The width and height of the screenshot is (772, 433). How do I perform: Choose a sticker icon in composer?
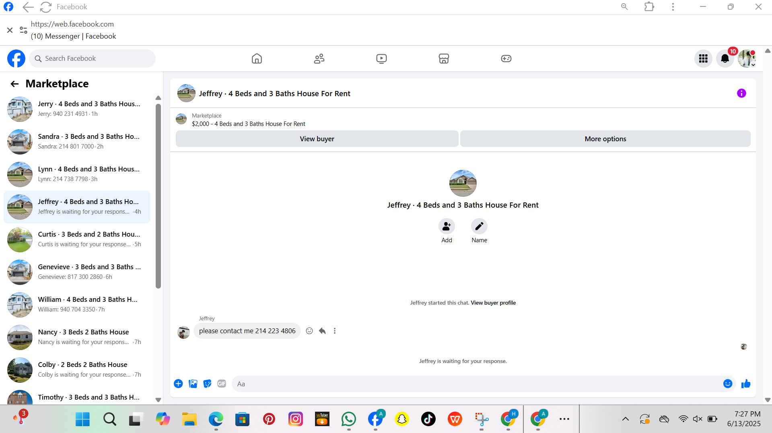pyautogui.click(x=207, y=384)
